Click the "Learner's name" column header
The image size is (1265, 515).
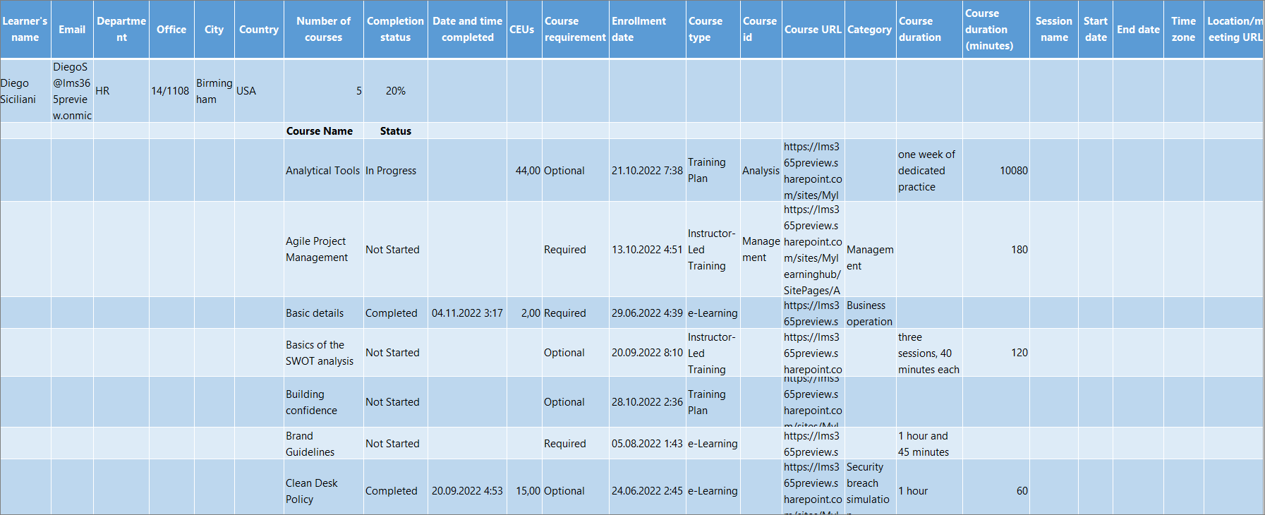[x=25, y=30]
